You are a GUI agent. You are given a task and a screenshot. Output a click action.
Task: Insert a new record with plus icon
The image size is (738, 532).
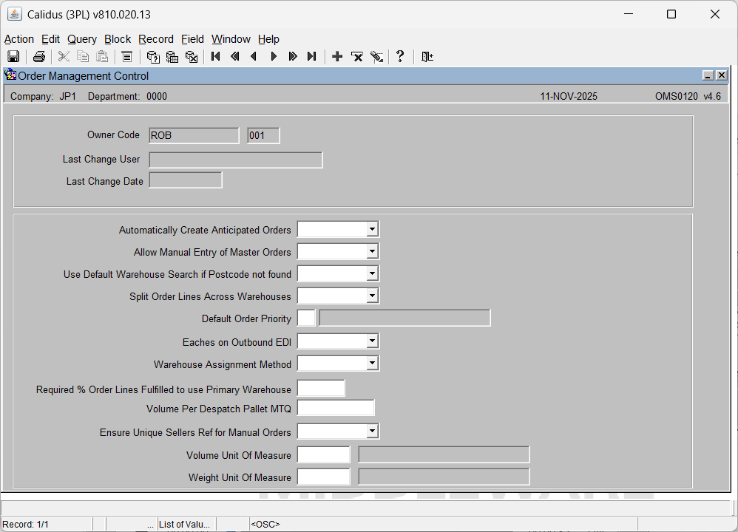pyautogui.click(x=337, y=57)
